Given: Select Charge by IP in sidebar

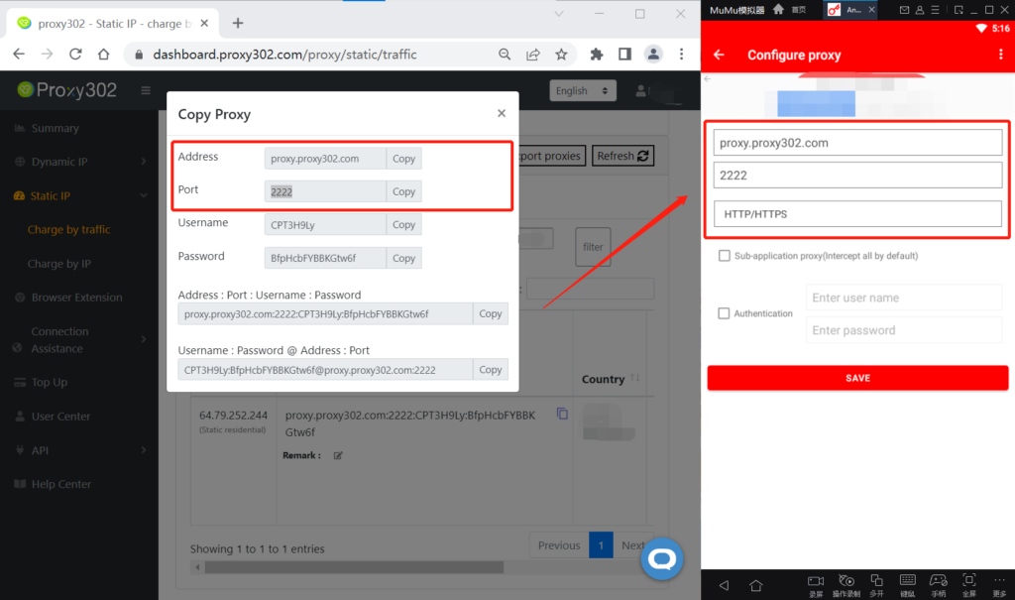Looking at the screenshot, I should pyautogui.click(x=58, y=264).
